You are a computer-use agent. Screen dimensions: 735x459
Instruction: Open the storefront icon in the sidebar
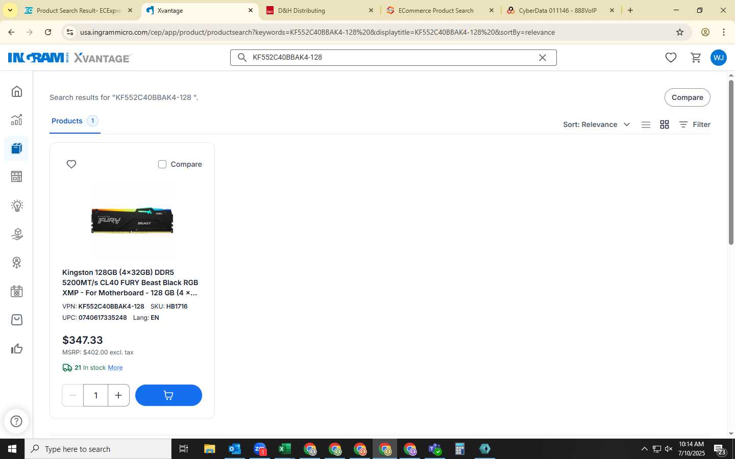pyautogui.click(x=17, y=177)
